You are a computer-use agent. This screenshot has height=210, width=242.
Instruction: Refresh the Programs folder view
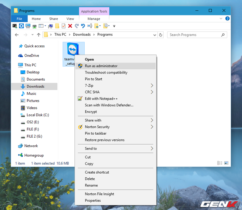click(161, 35)
